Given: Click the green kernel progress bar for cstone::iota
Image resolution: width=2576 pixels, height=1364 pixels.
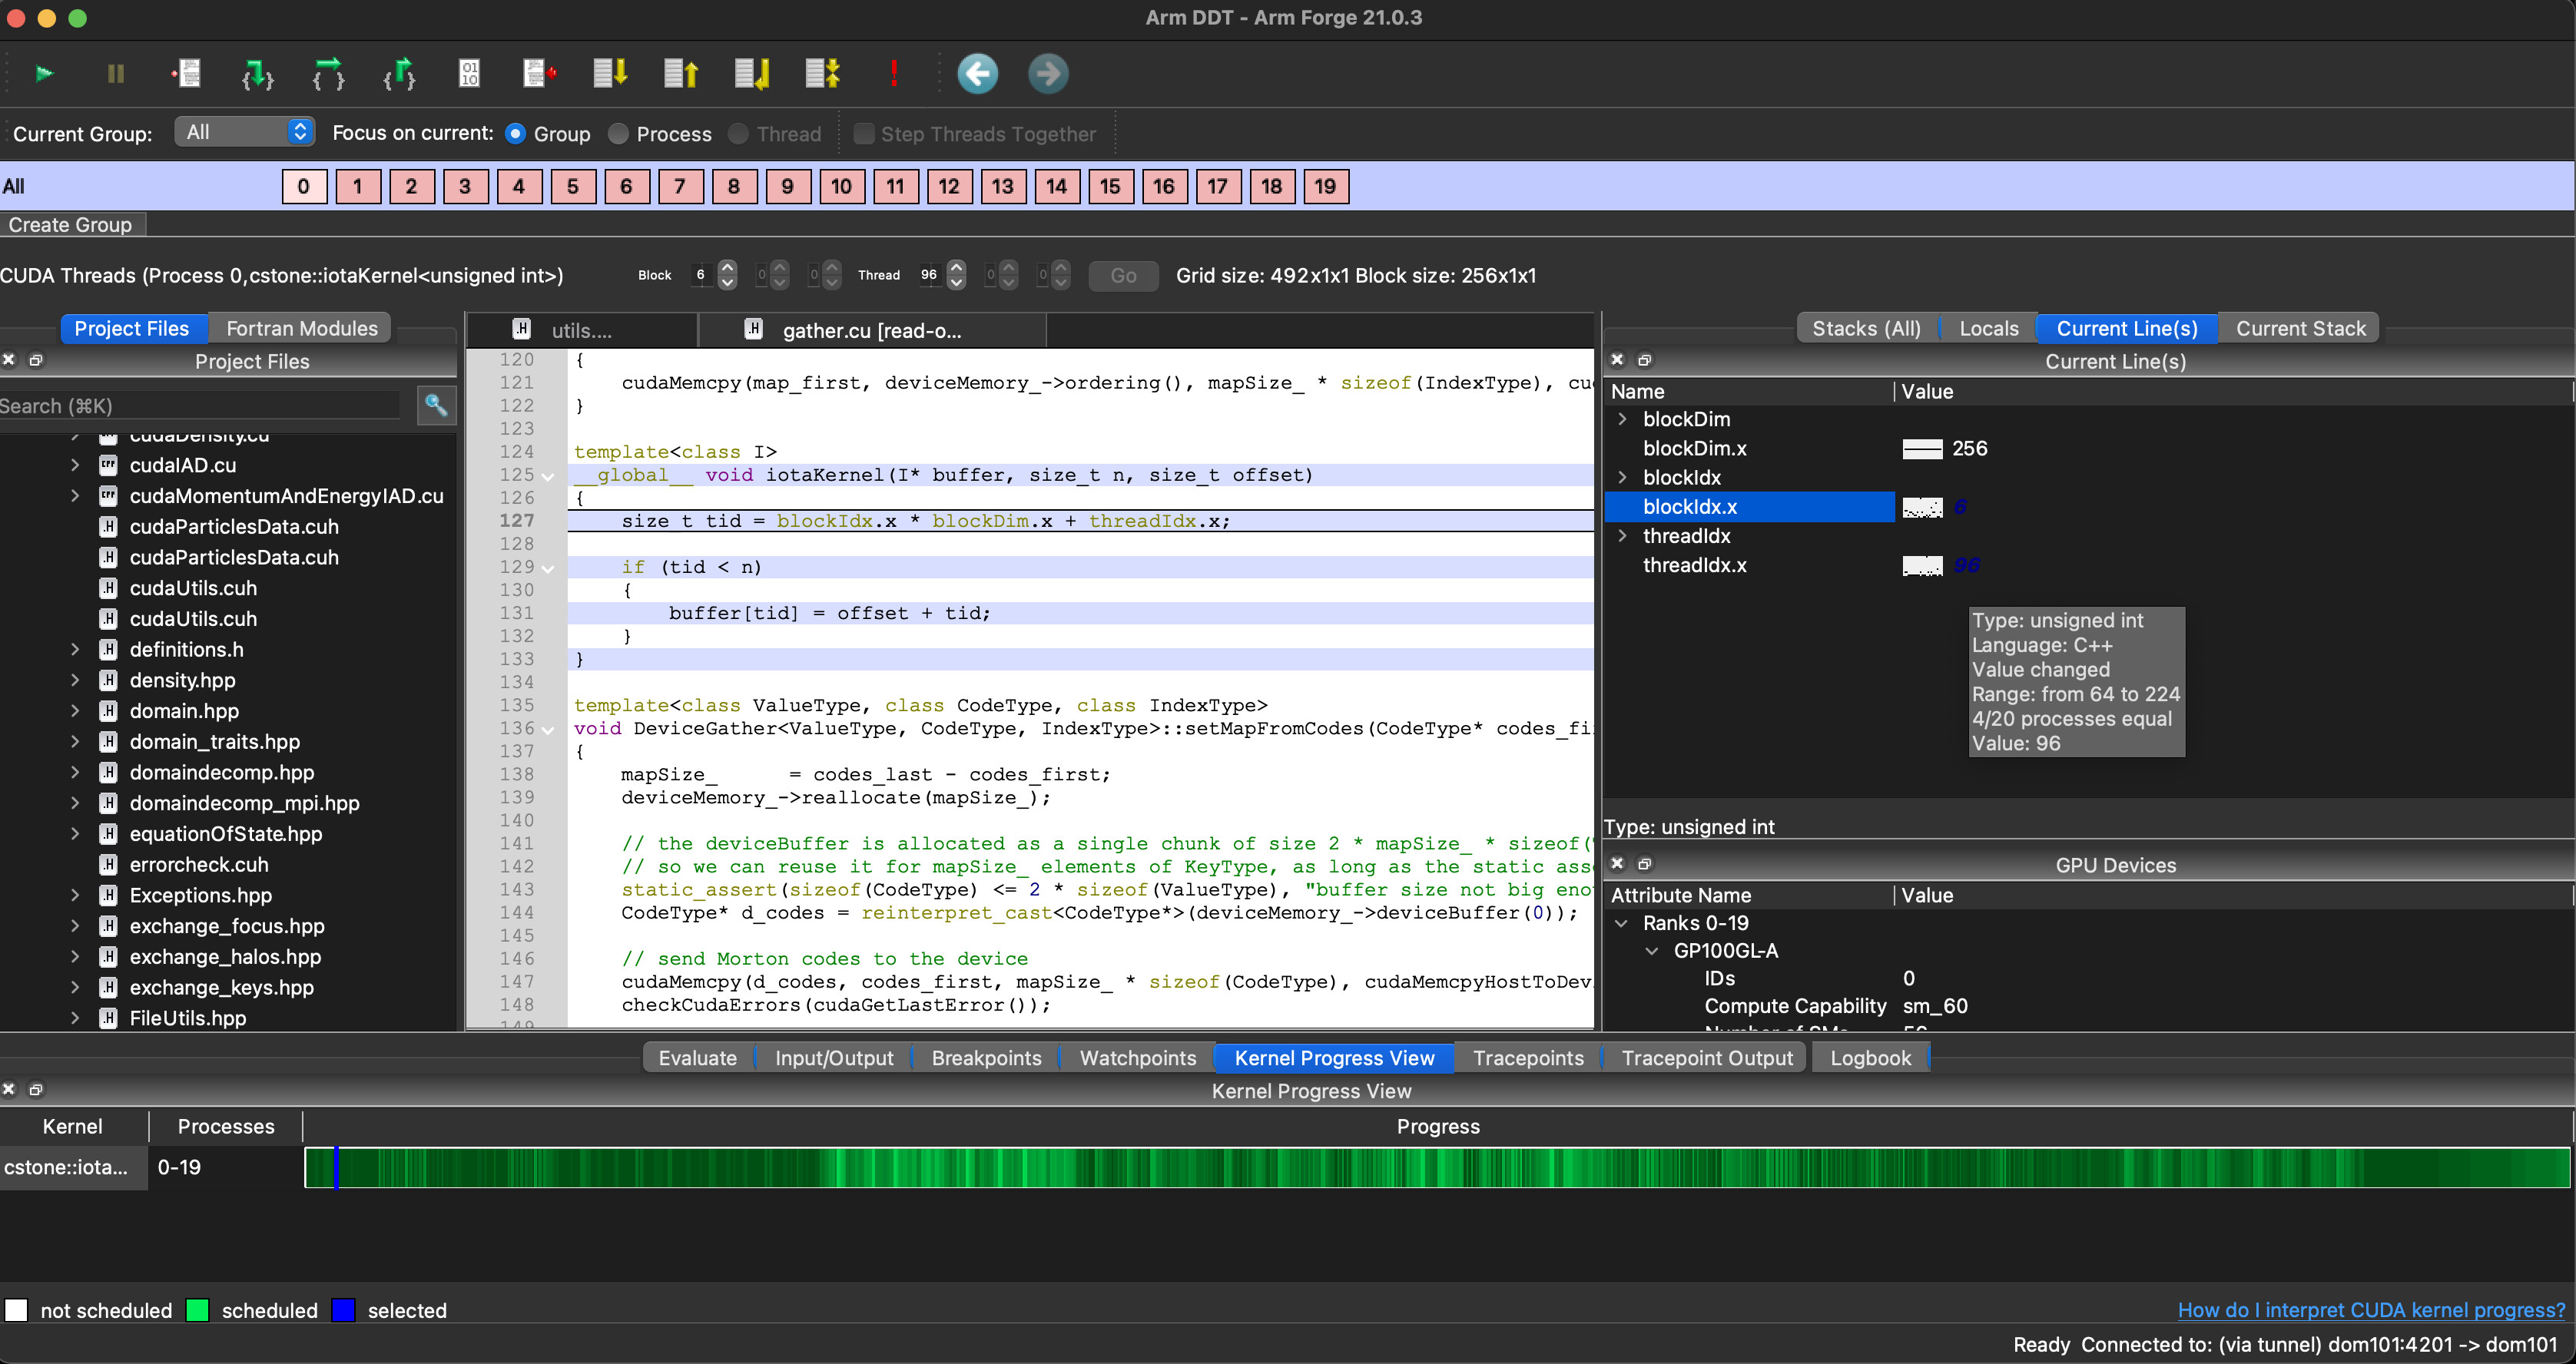Looking at the screenshot, I should pos(1437,1167).
